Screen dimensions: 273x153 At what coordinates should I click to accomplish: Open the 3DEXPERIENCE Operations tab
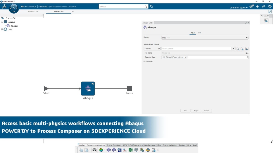(x=133, y=145)
